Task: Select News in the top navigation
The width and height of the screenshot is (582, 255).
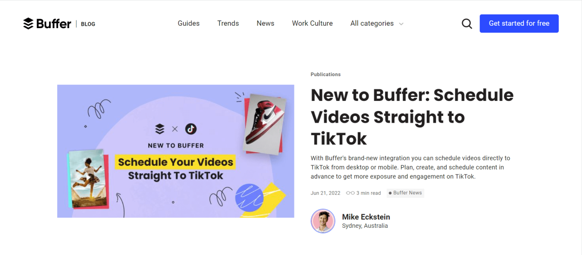Action: pyautogui.click(x=265, y=23)
